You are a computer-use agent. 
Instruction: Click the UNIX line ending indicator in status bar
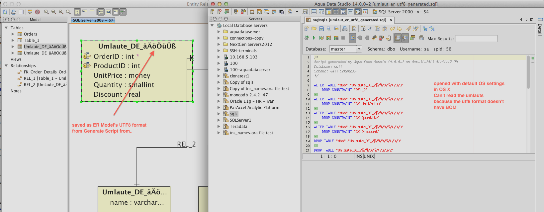click(x=369, y=156)
